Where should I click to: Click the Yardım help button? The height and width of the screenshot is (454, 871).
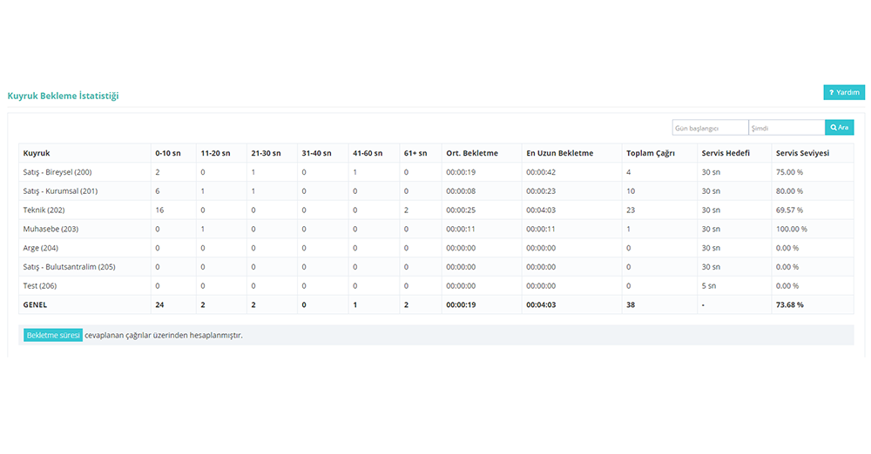click(843, 92)
